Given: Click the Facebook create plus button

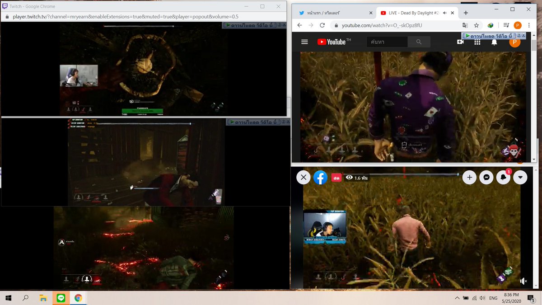Looking at the screenshot, I should [469, 178].
